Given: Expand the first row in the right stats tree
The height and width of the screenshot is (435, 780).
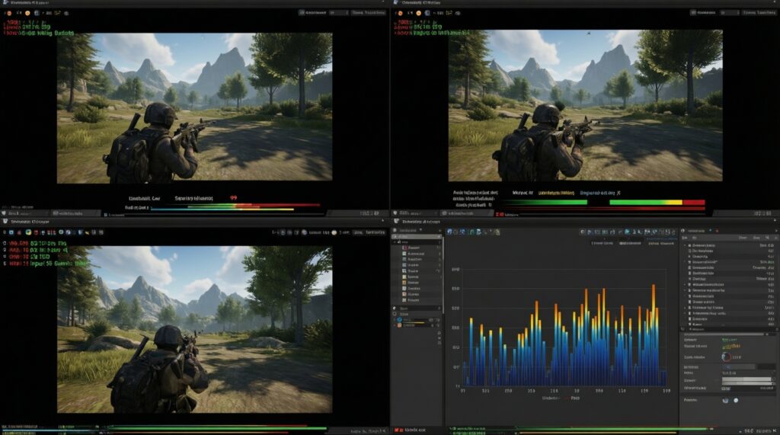Looking at the screenshot, I should coord(689,247).
